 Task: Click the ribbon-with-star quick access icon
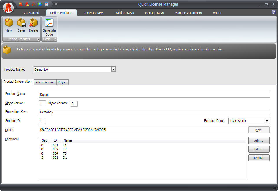point(21,4)
